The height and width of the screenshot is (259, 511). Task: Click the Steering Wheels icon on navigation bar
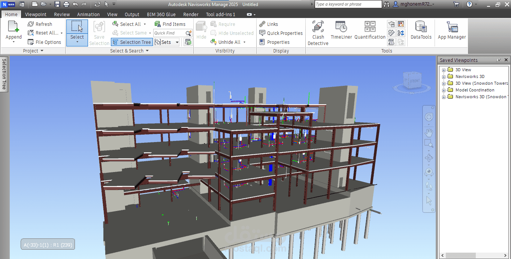point(429,117)
